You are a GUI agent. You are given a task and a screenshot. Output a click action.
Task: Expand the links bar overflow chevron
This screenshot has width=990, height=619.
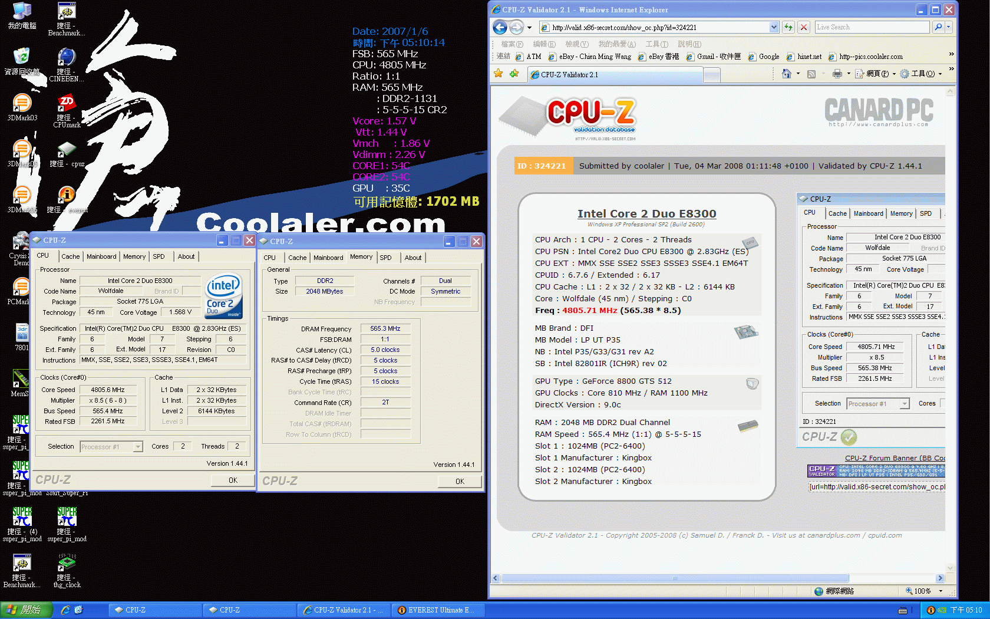point(951,54)
